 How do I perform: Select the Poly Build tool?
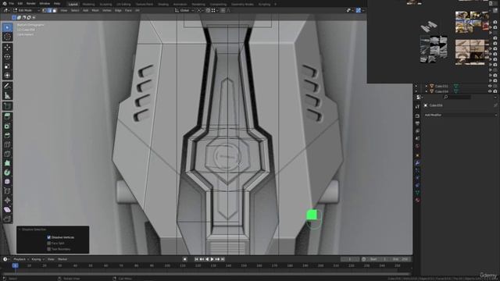7,163
